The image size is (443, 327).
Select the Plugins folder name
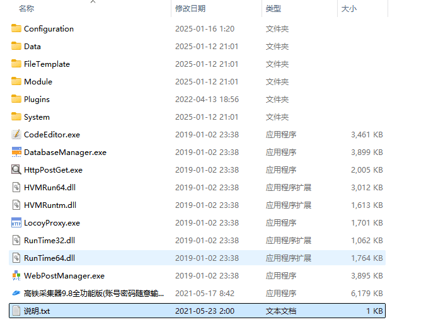point(37,100)
